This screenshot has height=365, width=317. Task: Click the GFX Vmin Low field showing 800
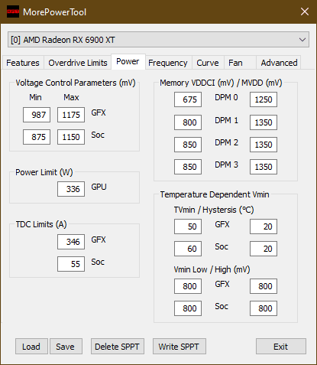pyautogui.click(x=188, y=286)
